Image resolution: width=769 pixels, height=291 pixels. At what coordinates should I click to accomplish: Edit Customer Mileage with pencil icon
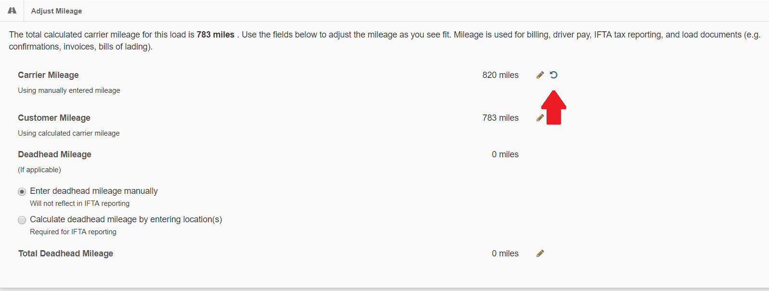(540, 118)
